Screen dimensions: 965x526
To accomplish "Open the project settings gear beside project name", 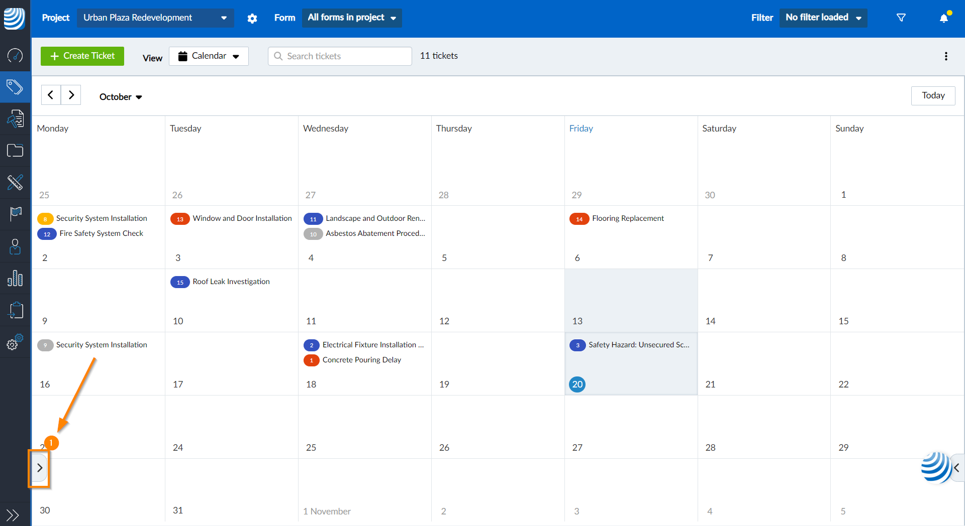I will [252, 18].
